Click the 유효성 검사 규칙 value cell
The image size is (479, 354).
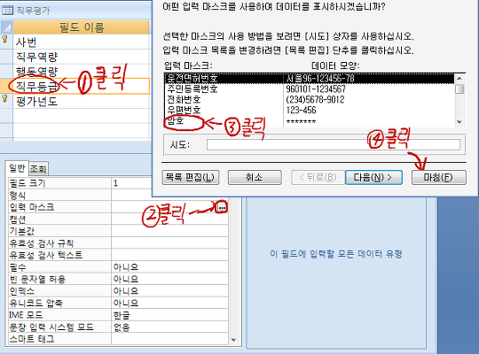[169, 243]
